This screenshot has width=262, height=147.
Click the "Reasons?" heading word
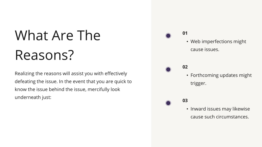[45, 55]
